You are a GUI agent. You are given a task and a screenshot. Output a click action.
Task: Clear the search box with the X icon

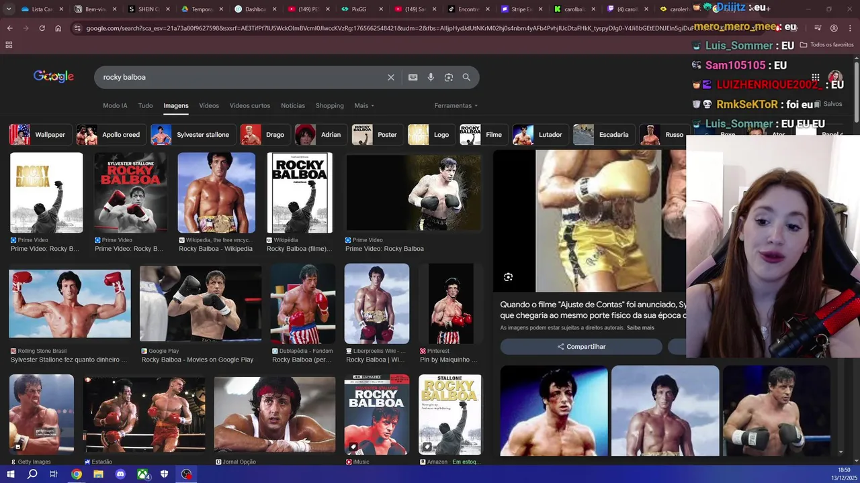click(x=391, y=77)
